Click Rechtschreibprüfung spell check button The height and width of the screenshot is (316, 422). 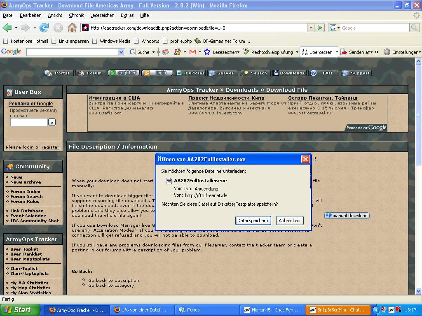(268, 52)
